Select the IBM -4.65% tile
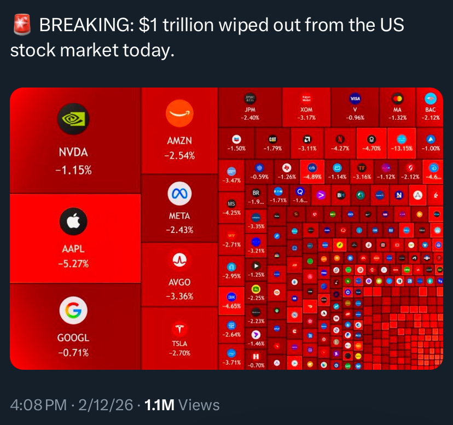Screen dimensions: 453x425 tap(231, 301)
